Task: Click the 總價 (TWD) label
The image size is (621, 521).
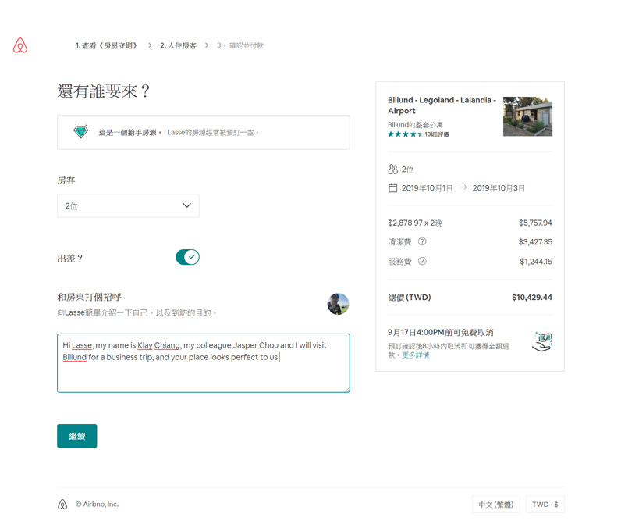Action: click(x=409, y=298)
